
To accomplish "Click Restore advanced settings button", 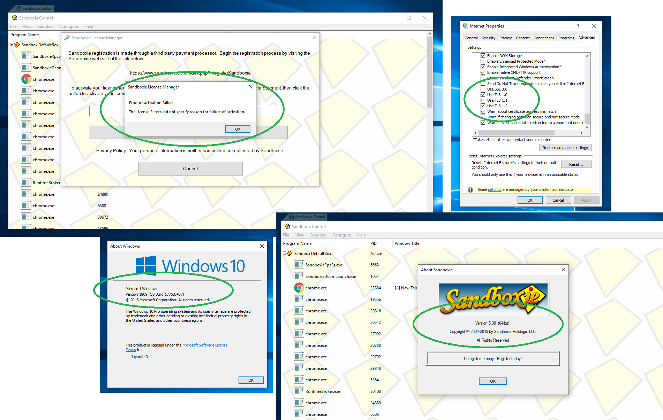I will click(x=565, y=148).
